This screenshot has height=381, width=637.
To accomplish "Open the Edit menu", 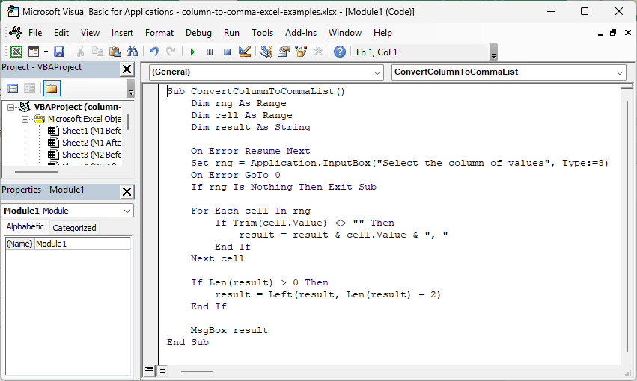I will 61,33.
